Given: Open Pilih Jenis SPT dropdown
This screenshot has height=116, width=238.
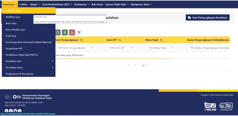Looking at the screenshot, I should pyautogui.click(x=121, y=48).
